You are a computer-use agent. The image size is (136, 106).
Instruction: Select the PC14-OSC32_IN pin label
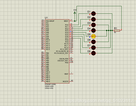[62, 51]
